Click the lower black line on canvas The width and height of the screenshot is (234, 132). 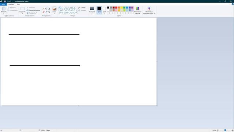[x=45, y=65]
